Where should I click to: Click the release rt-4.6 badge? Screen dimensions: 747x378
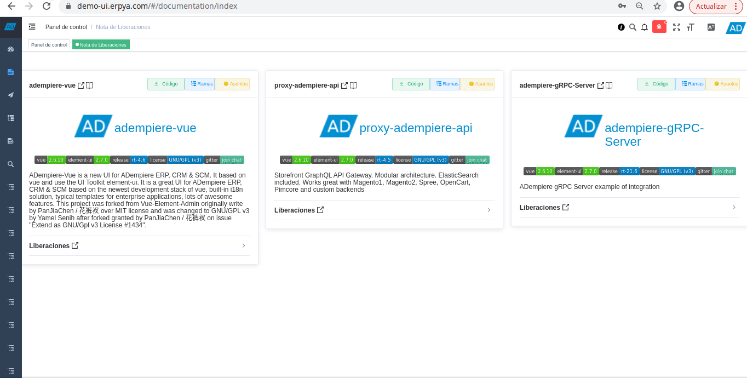pyautogui.click(x=129, y=160)
